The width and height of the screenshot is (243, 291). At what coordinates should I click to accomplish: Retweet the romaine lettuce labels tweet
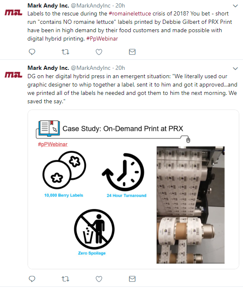[66, 52]
